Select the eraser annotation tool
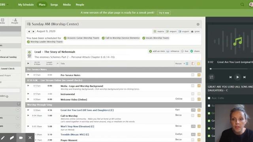253x142 pixels. point(12,138)
